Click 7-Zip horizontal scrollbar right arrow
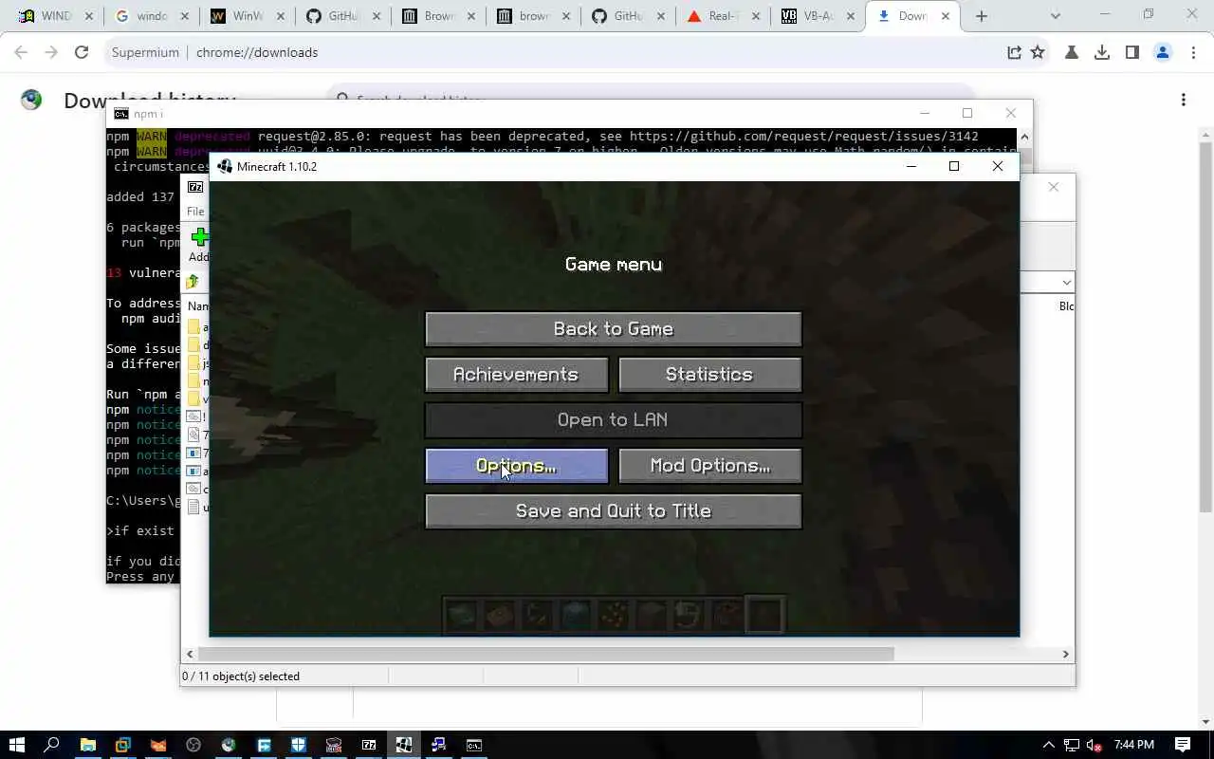 click(1066, 654)
